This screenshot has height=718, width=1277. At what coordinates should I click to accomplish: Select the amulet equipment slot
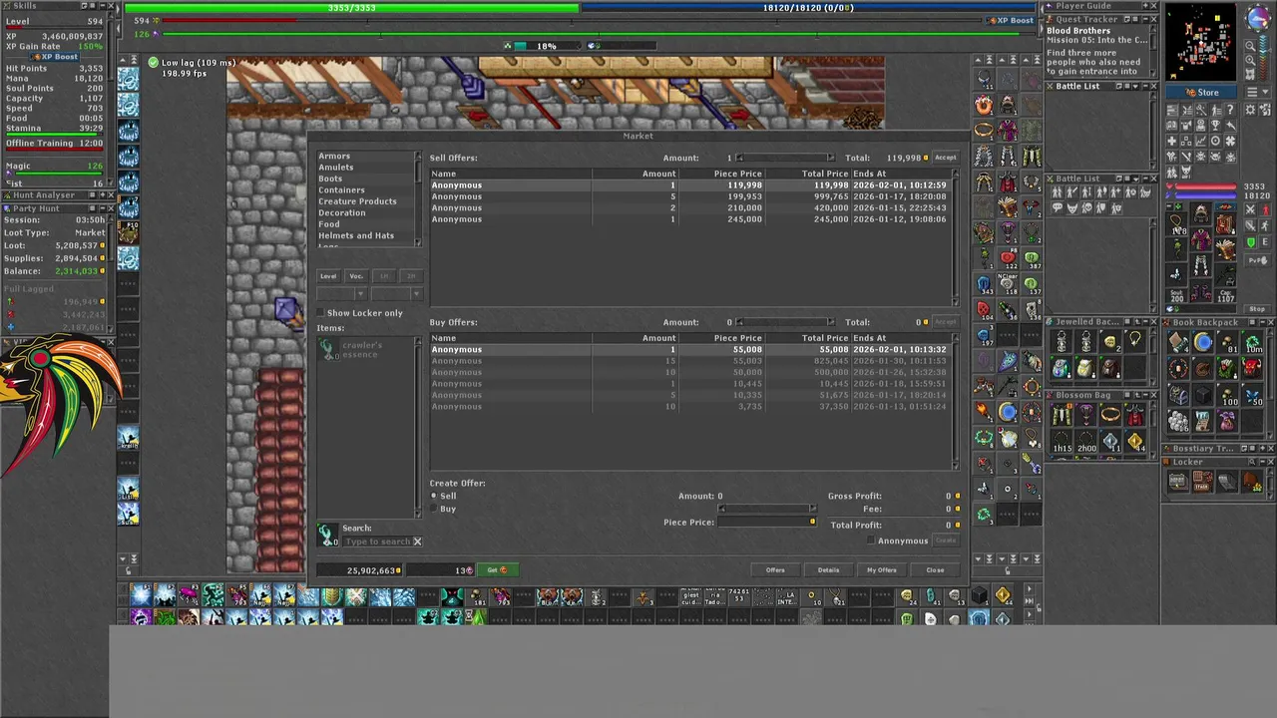[1176, 223]
